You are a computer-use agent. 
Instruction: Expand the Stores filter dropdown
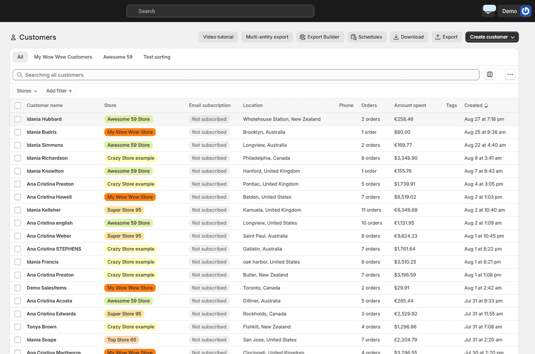pyautogui.click(x=27, y=91)
